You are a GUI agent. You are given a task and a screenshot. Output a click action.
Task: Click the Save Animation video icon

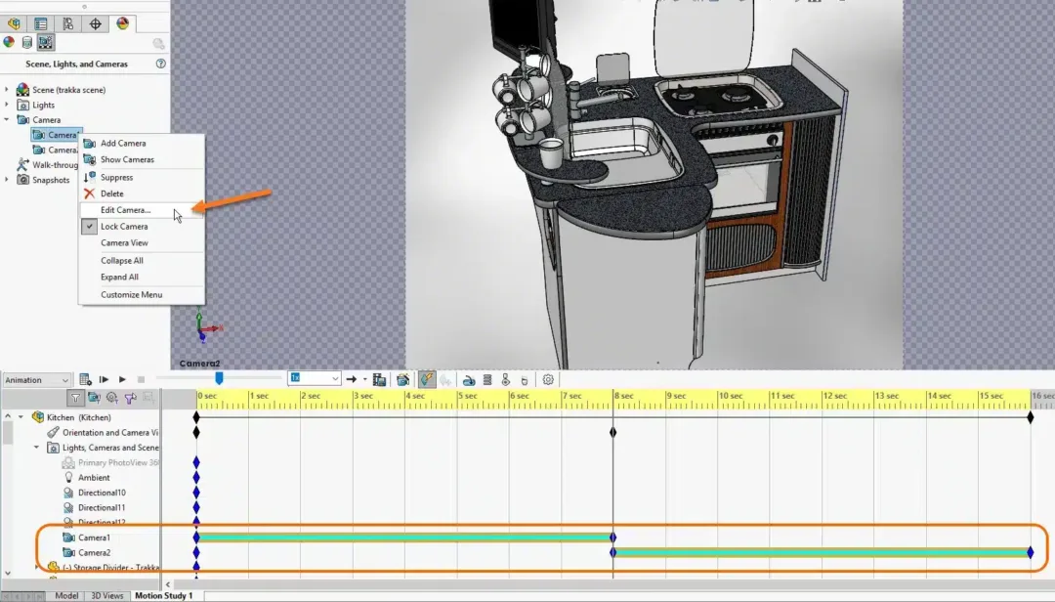[380, 380]
